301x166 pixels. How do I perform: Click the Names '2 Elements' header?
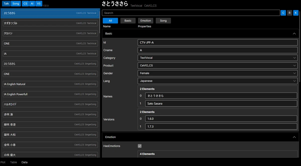(147, 89)
